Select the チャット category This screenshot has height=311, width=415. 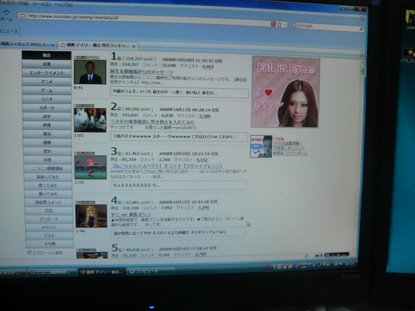(49, 227)
